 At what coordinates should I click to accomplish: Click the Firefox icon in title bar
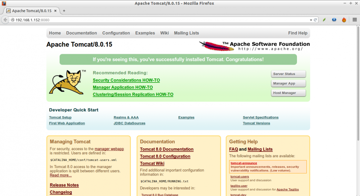(x=4, y=3)
